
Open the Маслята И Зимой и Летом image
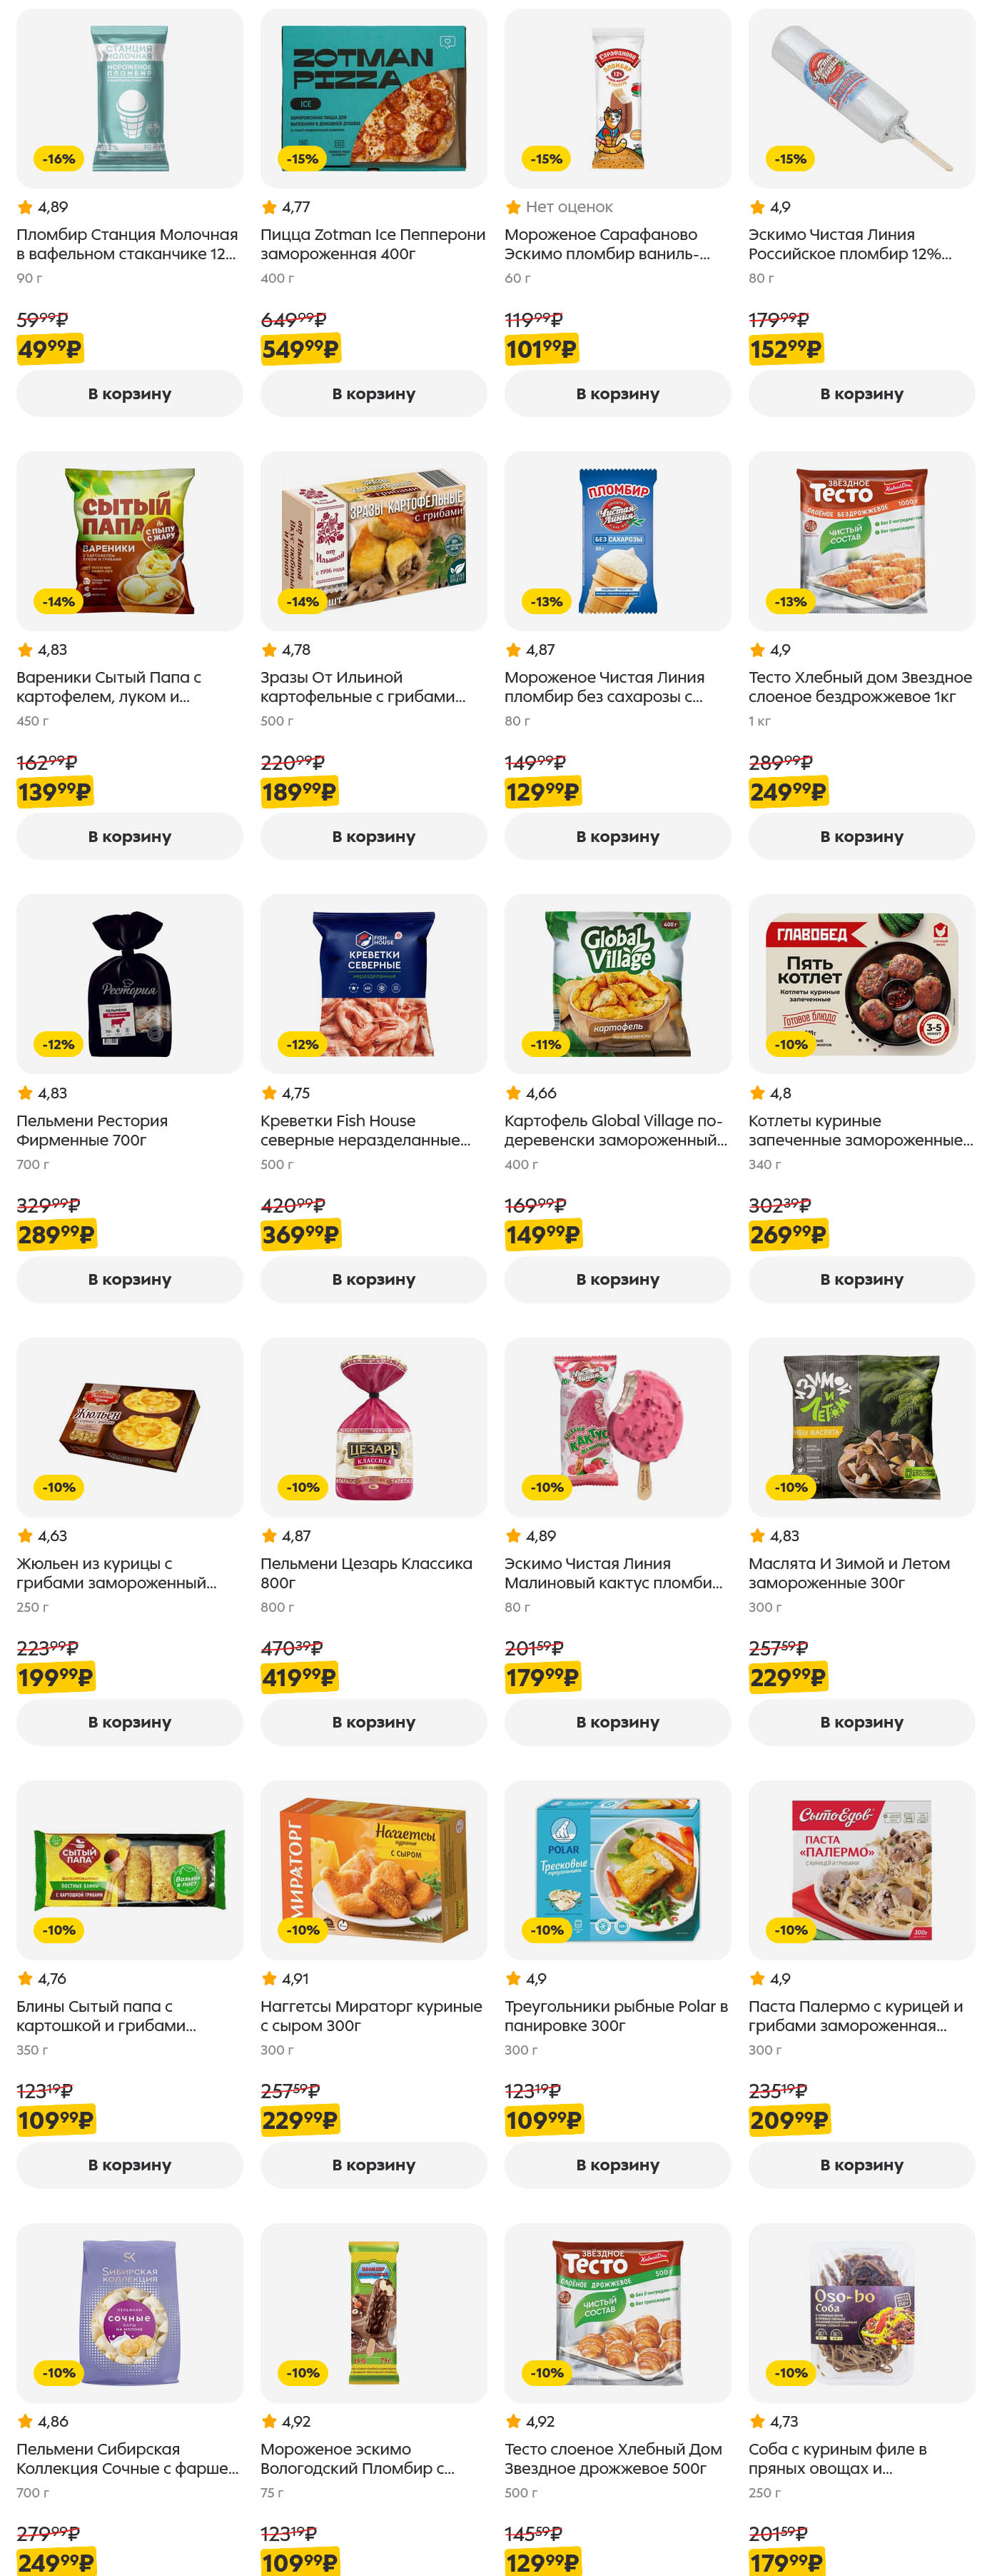(x=861, y=1427)
